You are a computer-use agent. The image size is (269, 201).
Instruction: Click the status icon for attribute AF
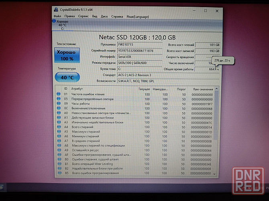coord(59,155)
